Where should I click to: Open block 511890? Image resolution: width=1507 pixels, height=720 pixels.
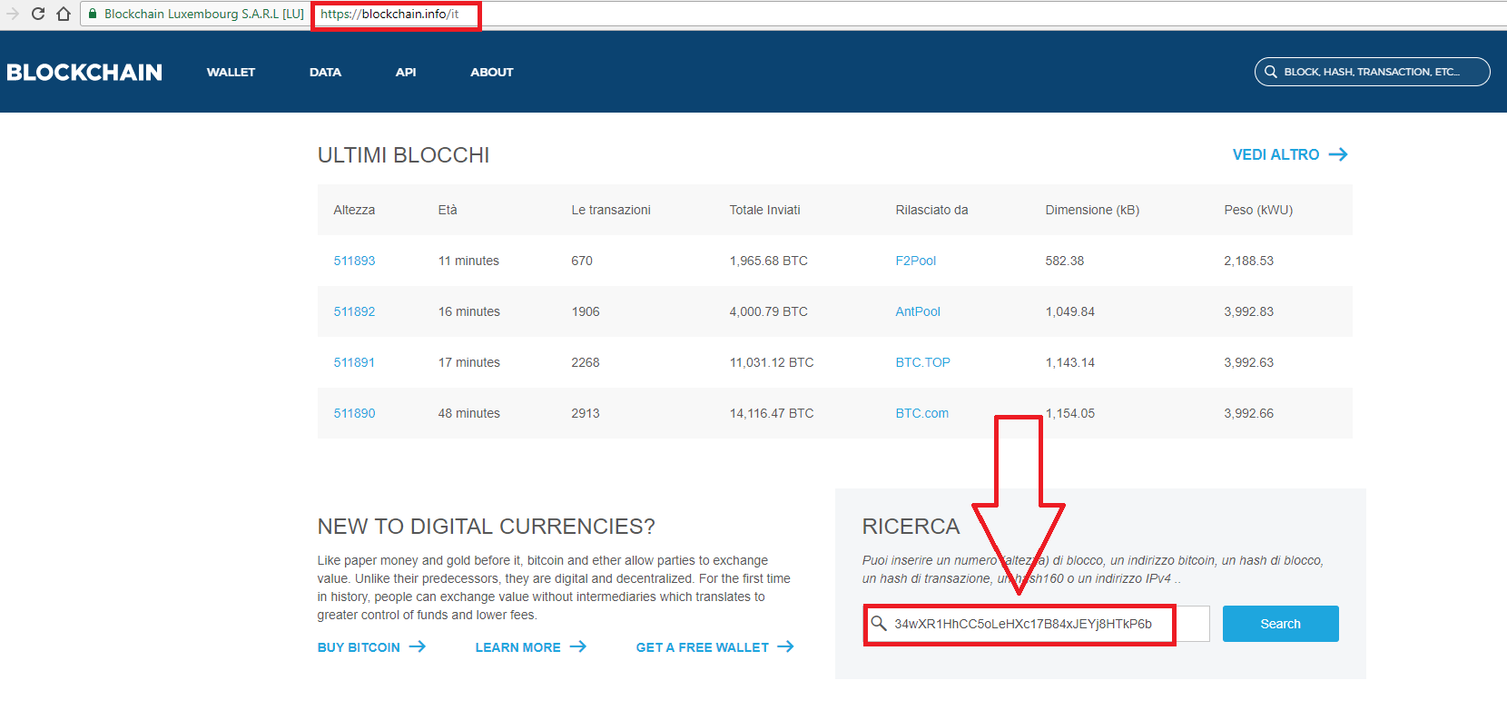coord(354,413)
